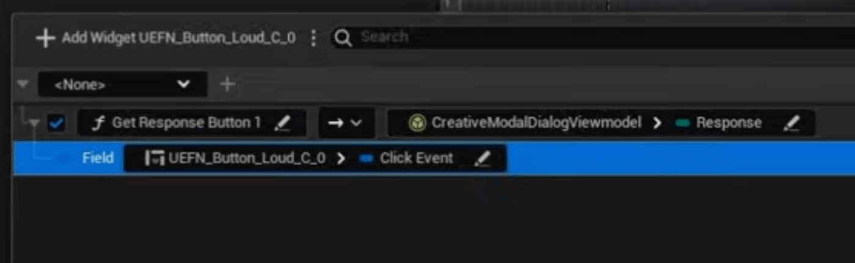The image size is (855, 263).
Task: Click the search magnifier icon
Action: point(343,38)
